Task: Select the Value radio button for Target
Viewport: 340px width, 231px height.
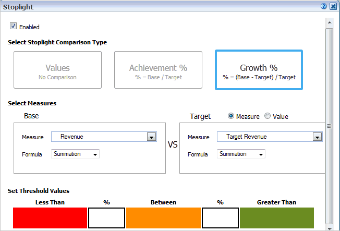Action: click(x=268, y=116)
